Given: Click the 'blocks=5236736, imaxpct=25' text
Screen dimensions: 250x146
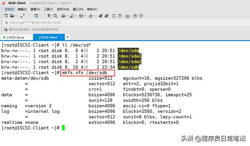Looking at the screenshot, I should click(x=157, y=95).
